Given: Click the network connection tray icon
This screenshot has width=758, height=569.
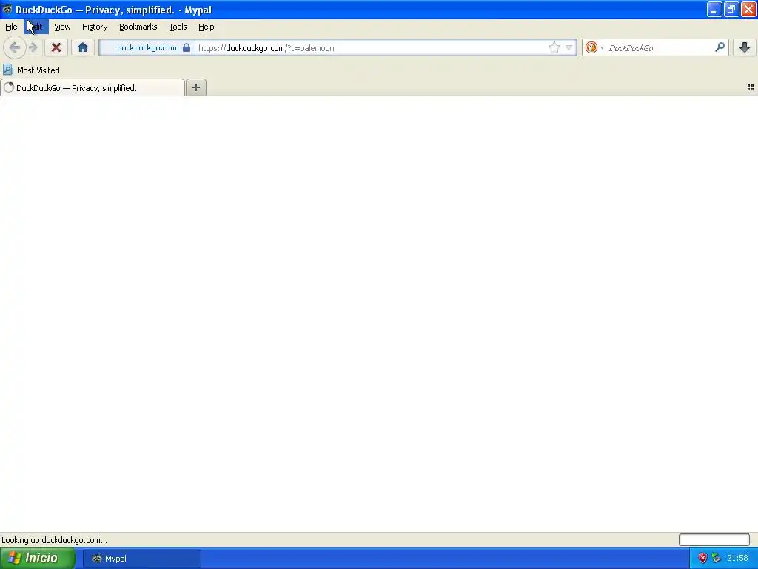Looking at the screenshot, I should 717,558.
